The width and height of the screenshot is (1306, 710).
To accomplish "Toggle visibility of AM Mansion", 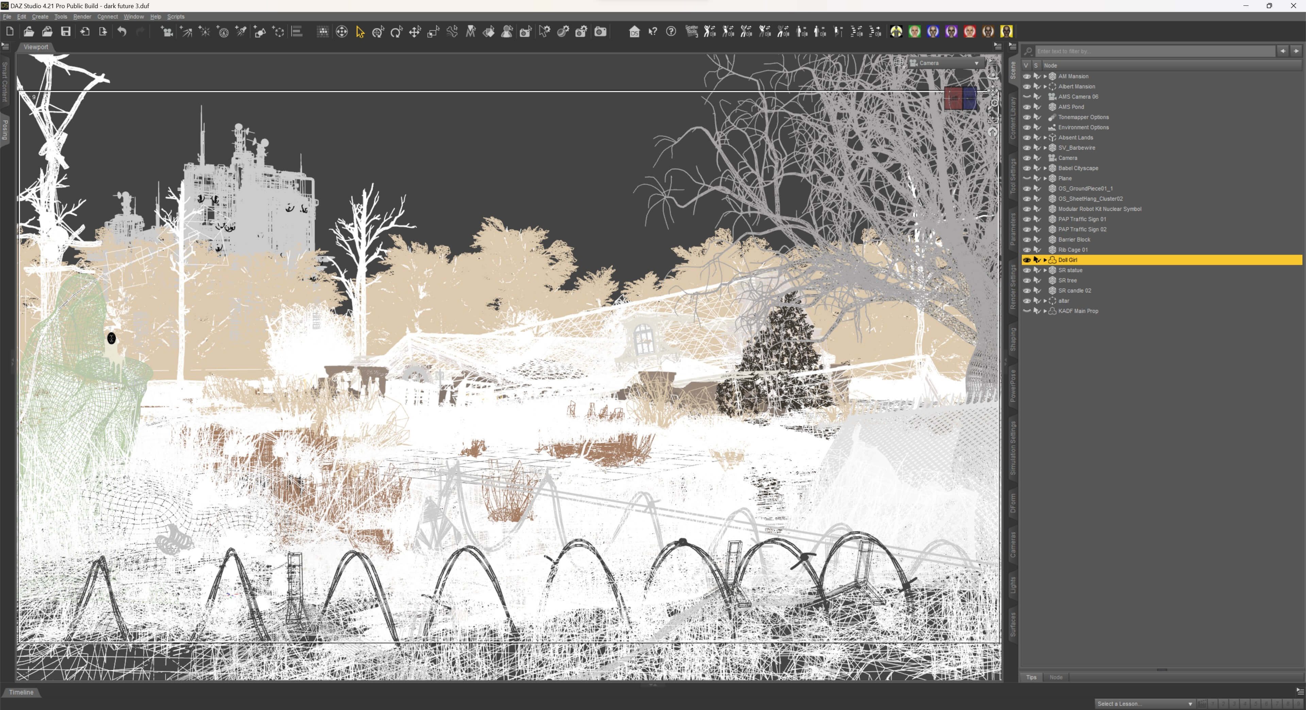I will point(1027,77).
